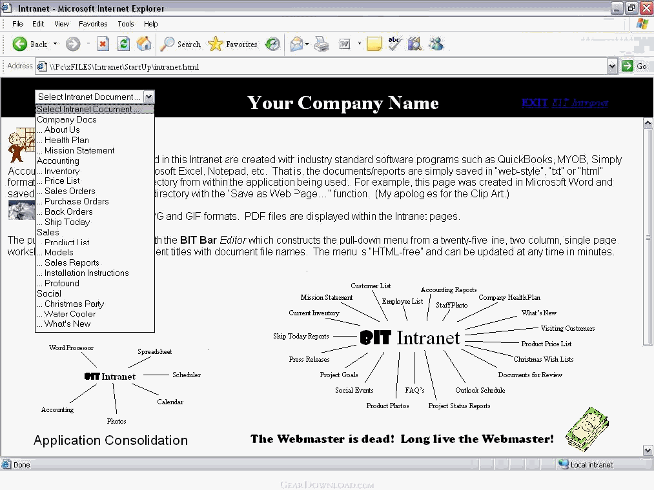The height and width of the screenshot is (490, 654).
Task: Open the Help menu
Action: pyautogui.click(x=150, y=24)
